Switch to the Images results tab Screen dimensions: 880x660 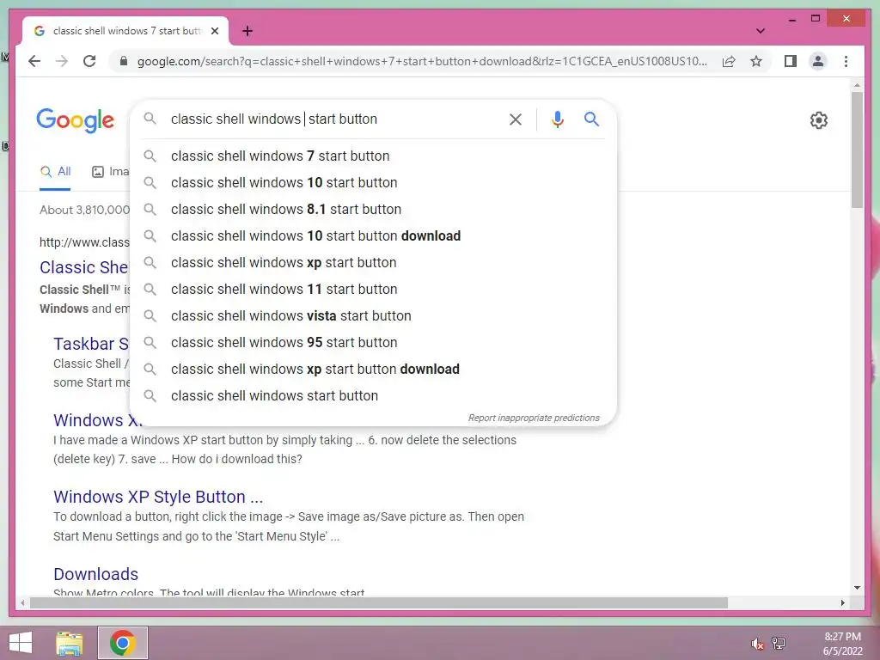click(110, 172)
